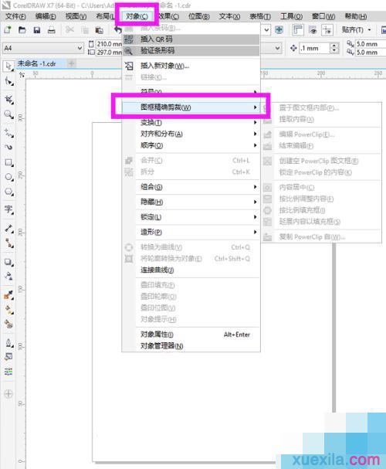
Task: Select the Ellipse tool
Action: [x=8, y=177]
